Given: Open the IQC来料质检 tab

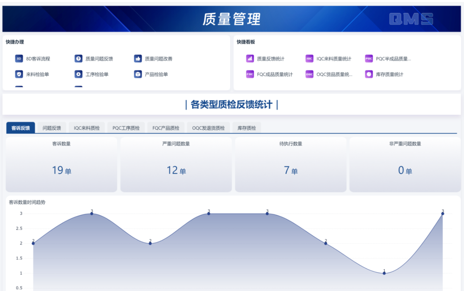Looking at the screenshot, I should click(87, 128).
